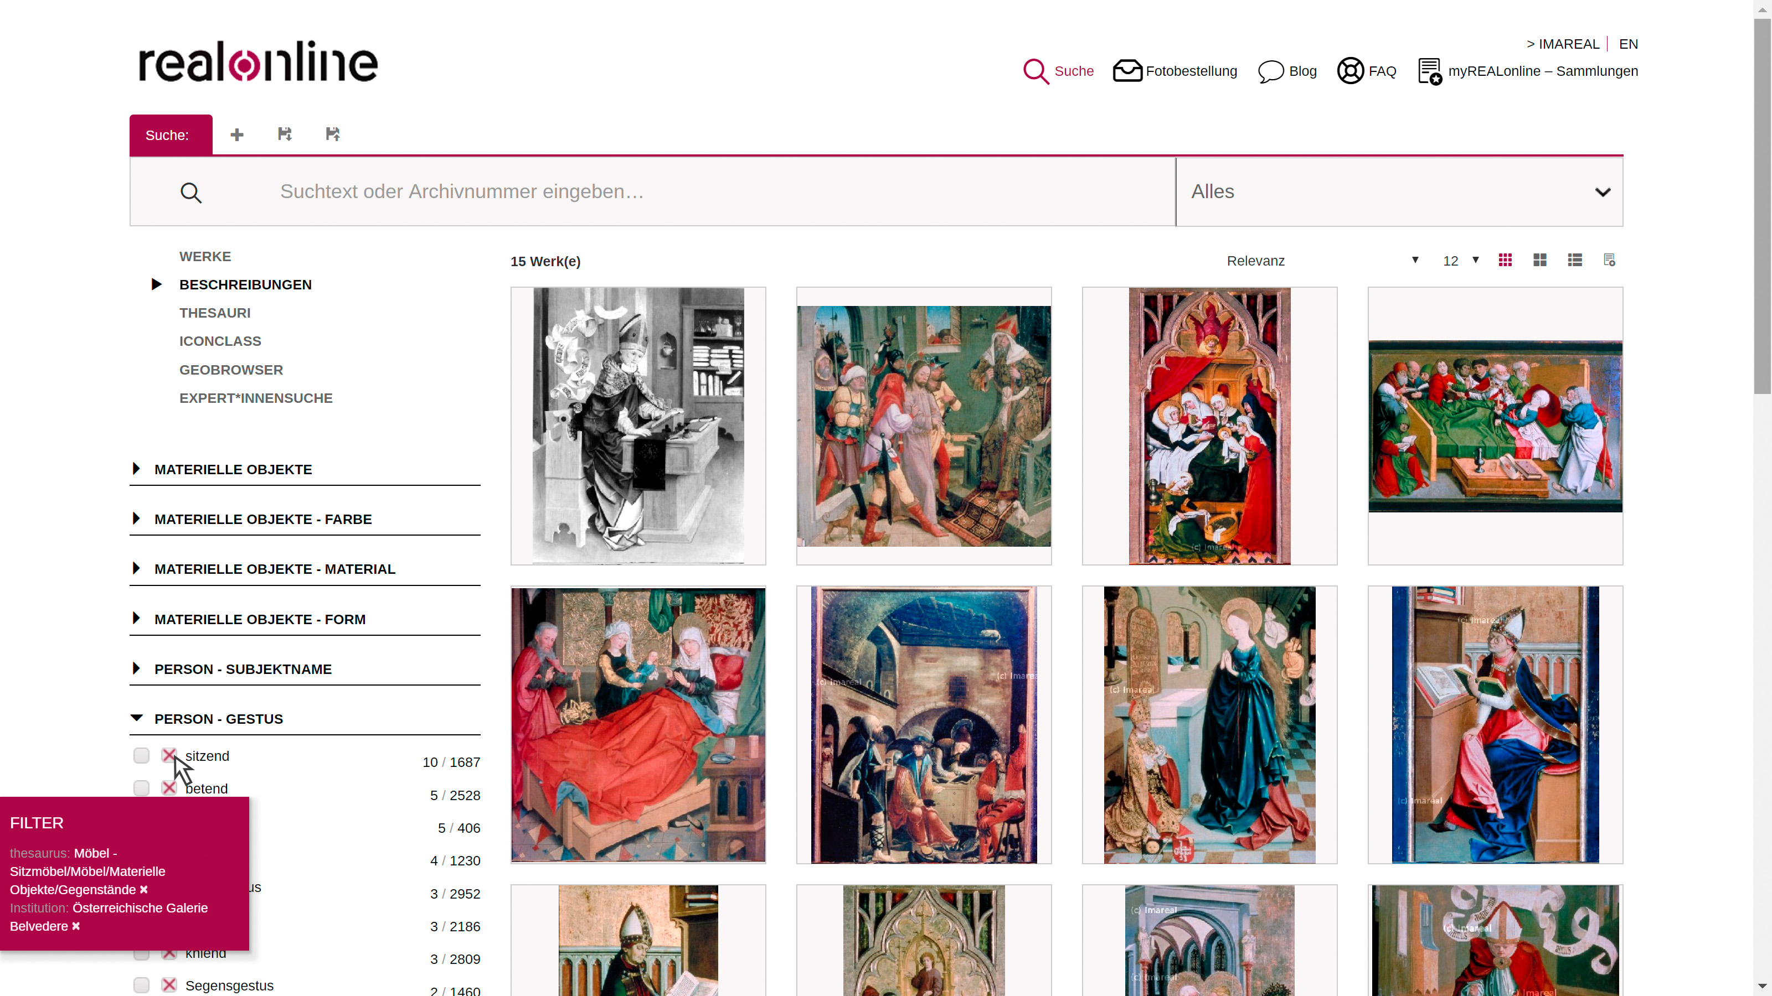Open the bishop reading in red-blue robe thumbnail

(1495, 724)
